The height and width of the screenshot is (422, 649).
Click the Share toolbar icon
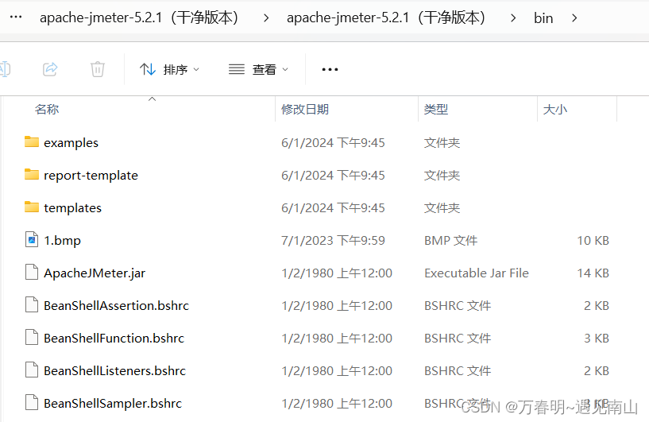click(50, 69)
